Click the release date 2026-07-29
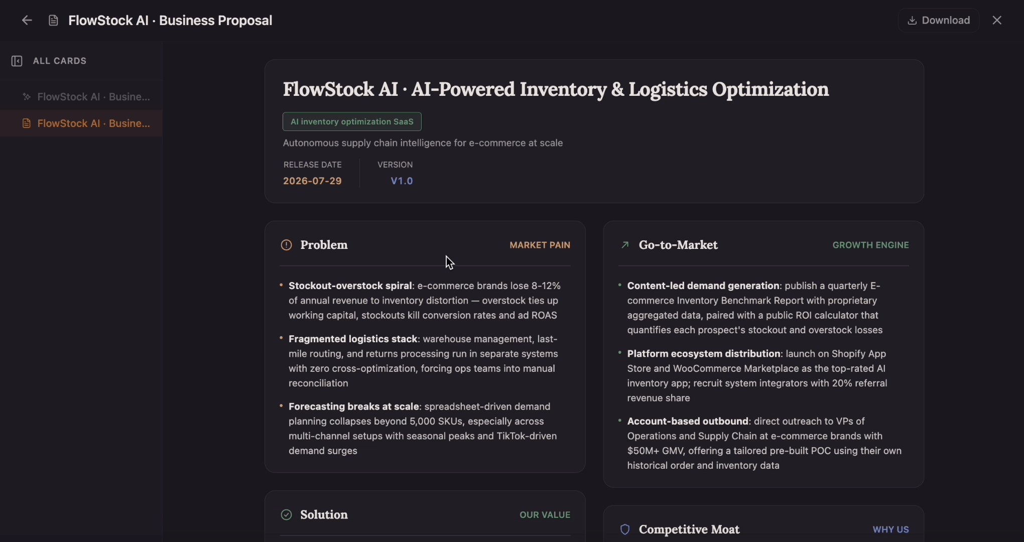Screen dimensions: 1024x542 [x=312, y=181]
